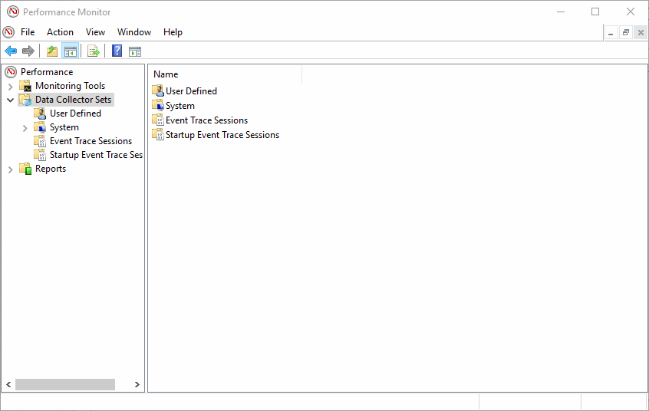Open the Action menu
This screenshot has height=411, width=649.
60,32
